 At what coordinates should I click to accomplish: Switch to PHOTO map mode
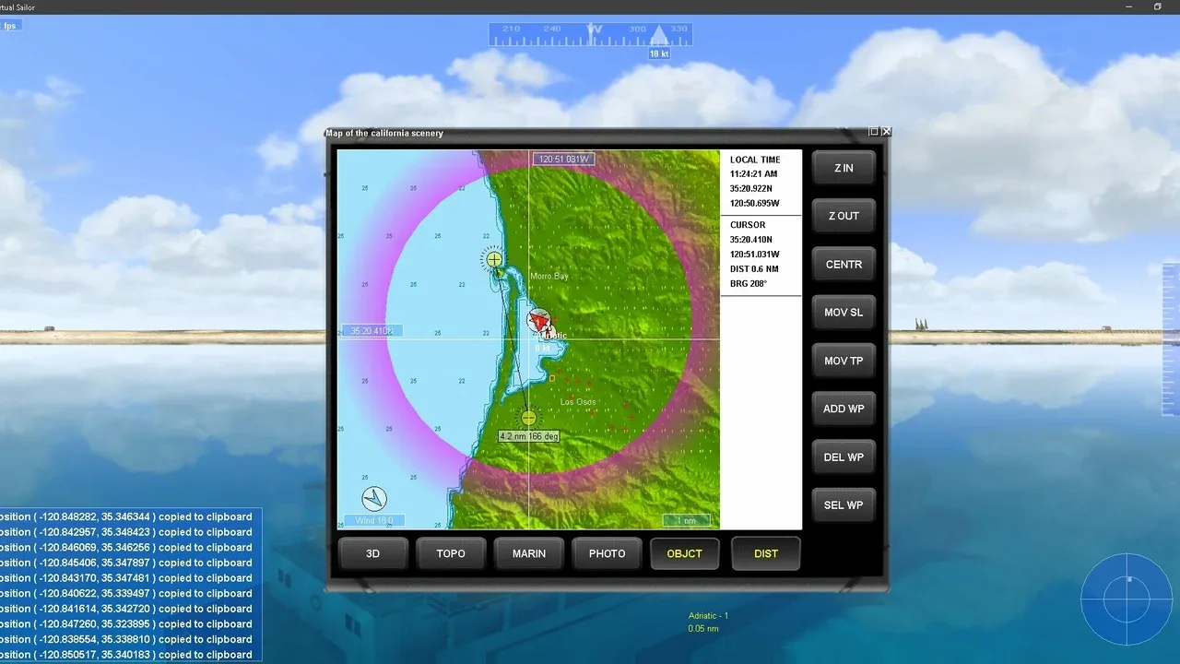click(x=607, y=553)
